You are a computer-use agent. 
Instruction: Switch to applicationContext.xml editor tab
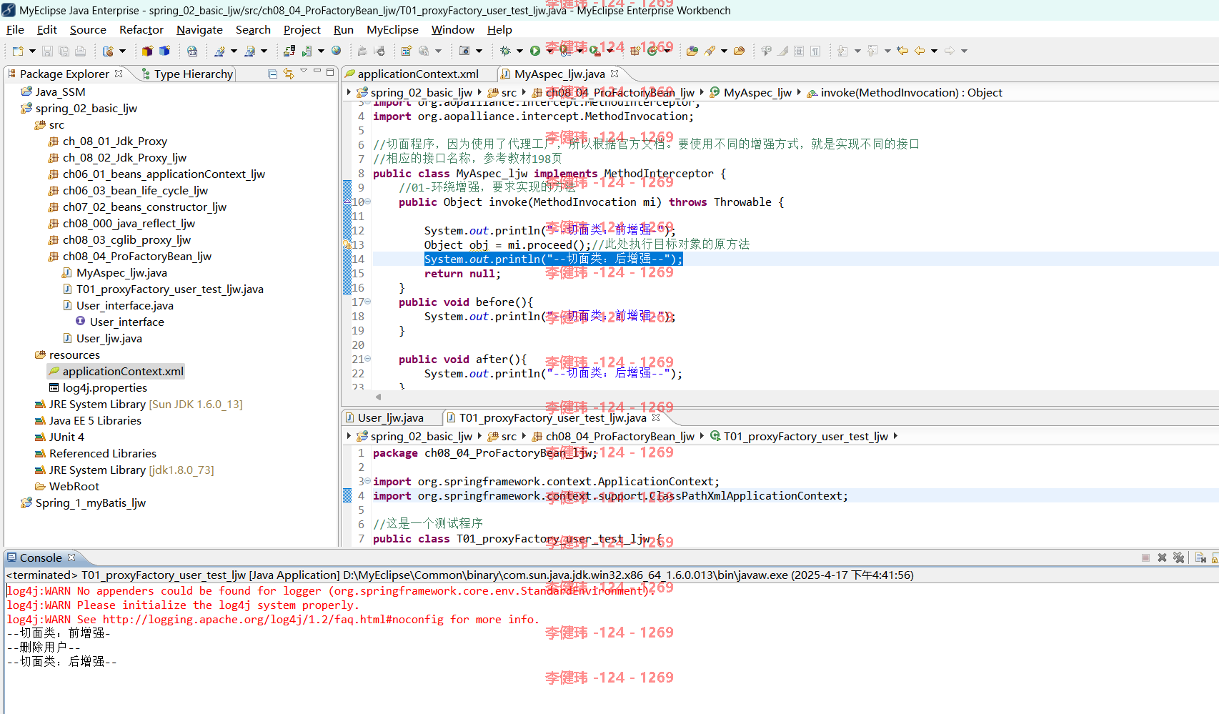tap(412, 74)
